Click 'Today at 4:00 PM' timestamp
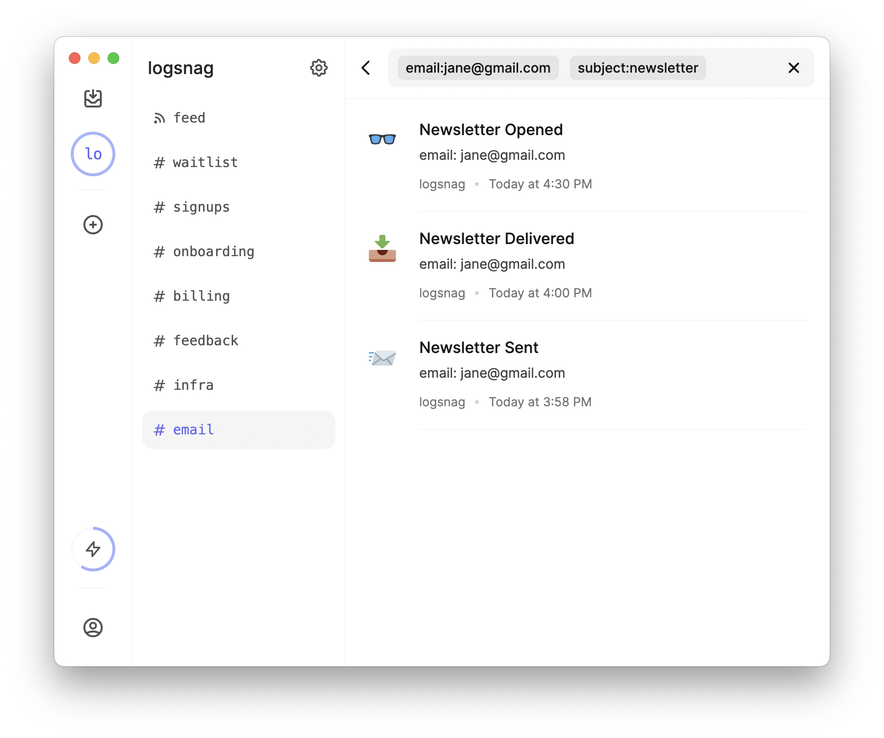The height and width of the screenshot is (738, 884). 540,293
